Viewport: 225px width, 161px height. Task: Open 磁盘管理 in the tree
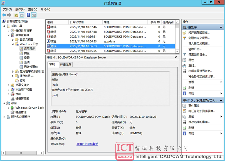[21, 112]
